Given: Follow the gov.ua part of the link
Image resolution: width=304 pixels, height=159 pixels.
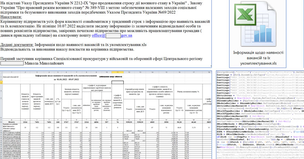Looking at the screenshot, I should pos(127,35).
